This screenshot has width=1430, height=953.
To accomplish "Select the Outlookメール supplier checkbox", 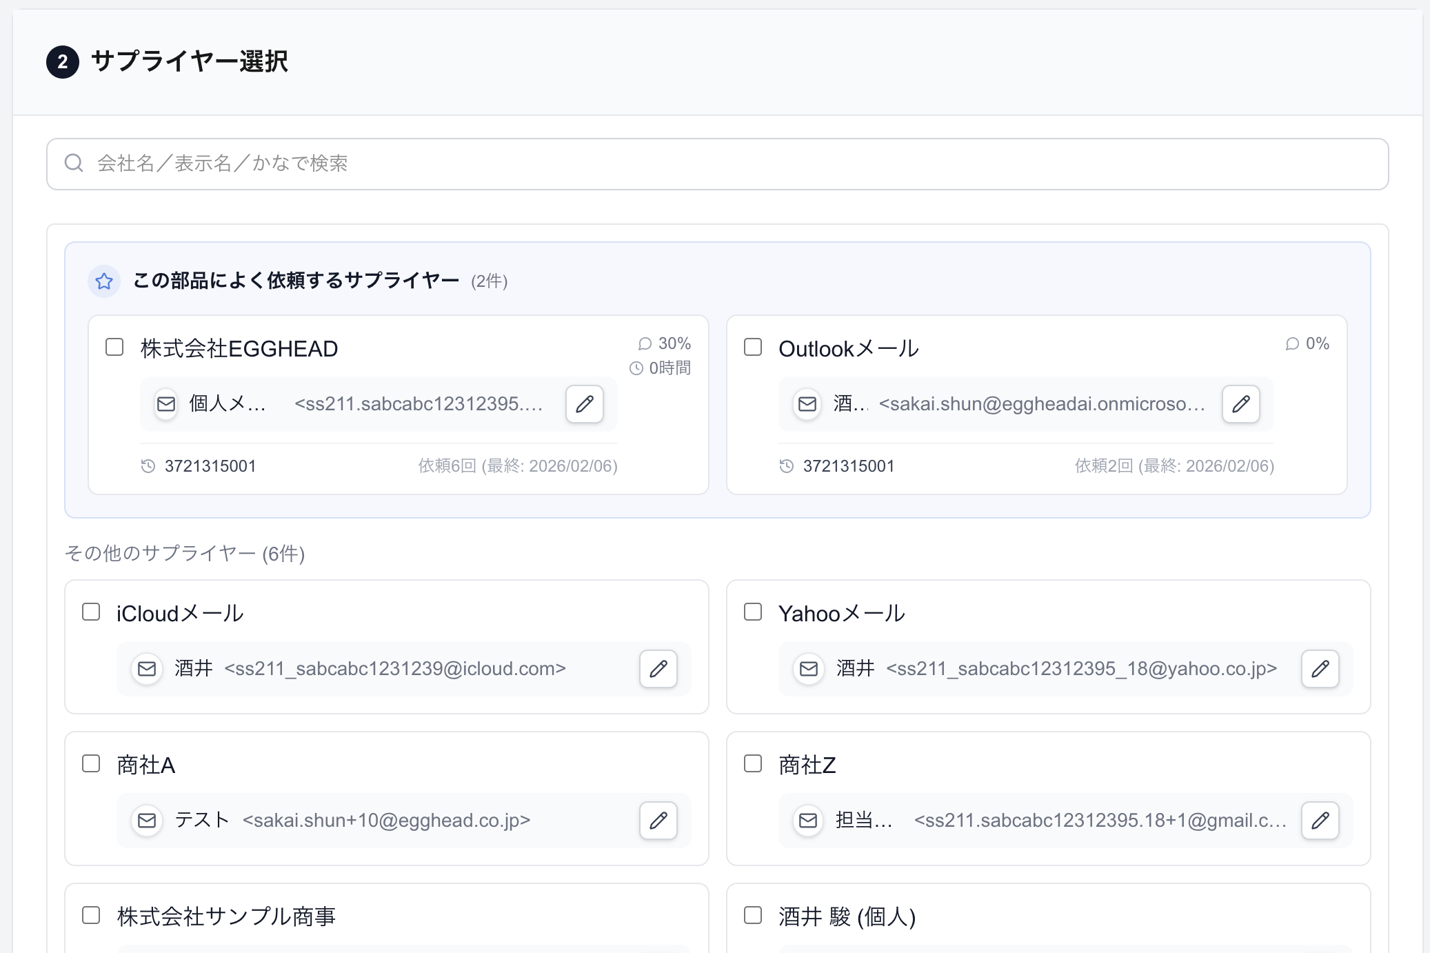I will point(753,347).
